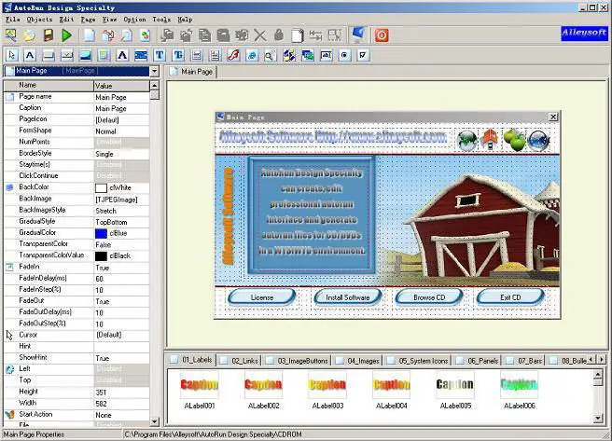Click the green Run/Preview play icon
This screenshot has width=612, height=441.
point(66,35)
